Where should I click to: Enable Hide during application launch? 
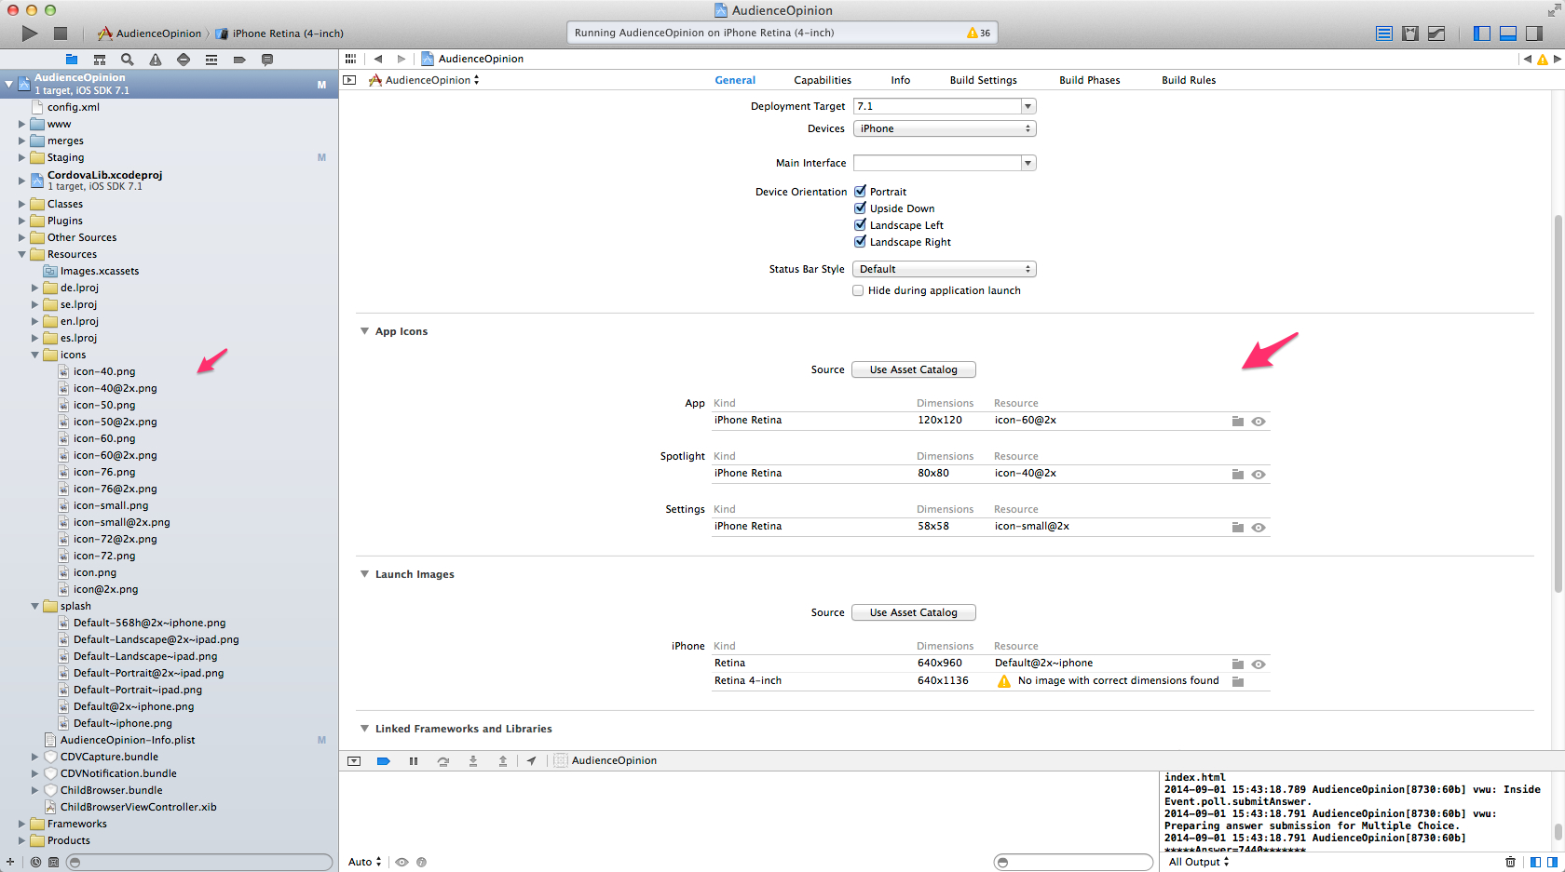coord(858,290)
